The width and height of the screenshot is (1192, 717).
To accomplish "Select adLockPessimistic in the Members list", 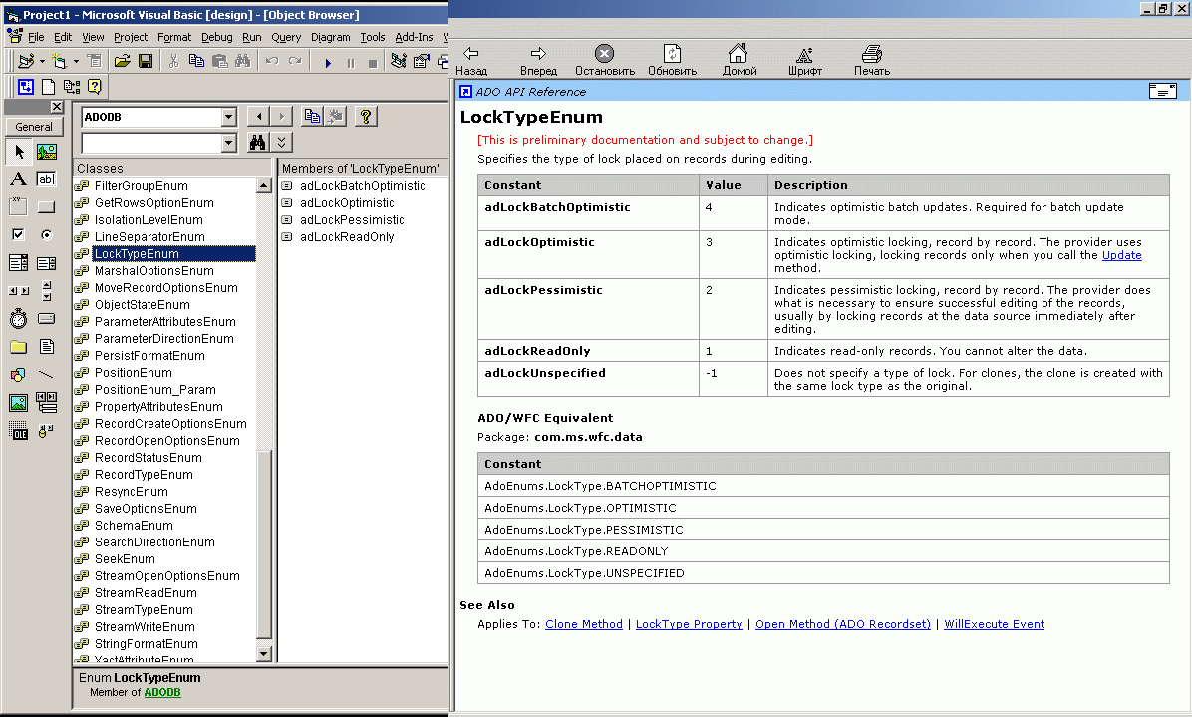I will (352, 219).
